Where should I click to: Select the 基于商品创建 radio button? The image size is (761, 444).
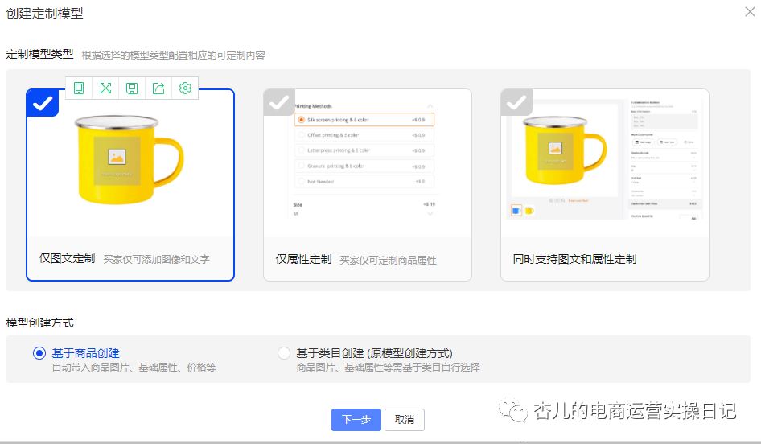tap(39, 353)
